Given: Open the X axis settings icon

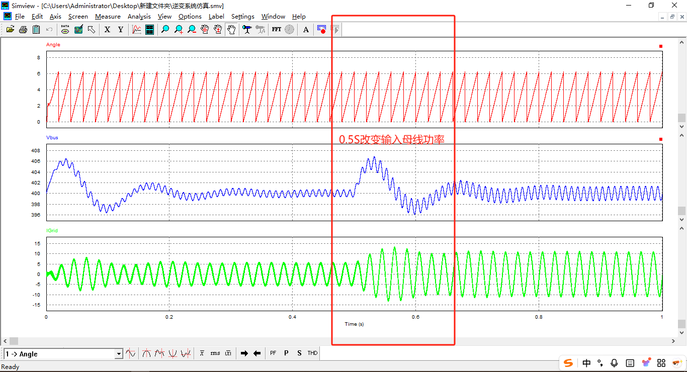Looking at the screenshot, I should tap(107, 30).
